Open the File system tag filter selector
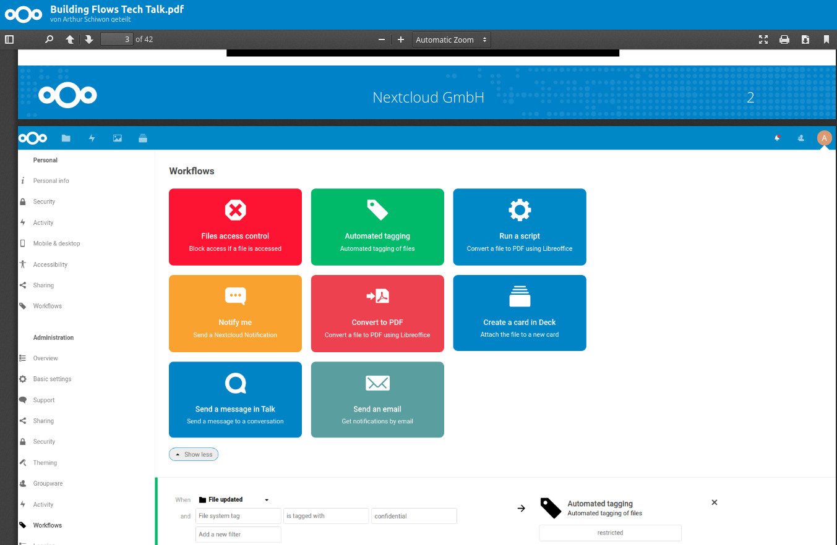The image size is (837, 545). (238, 516)
